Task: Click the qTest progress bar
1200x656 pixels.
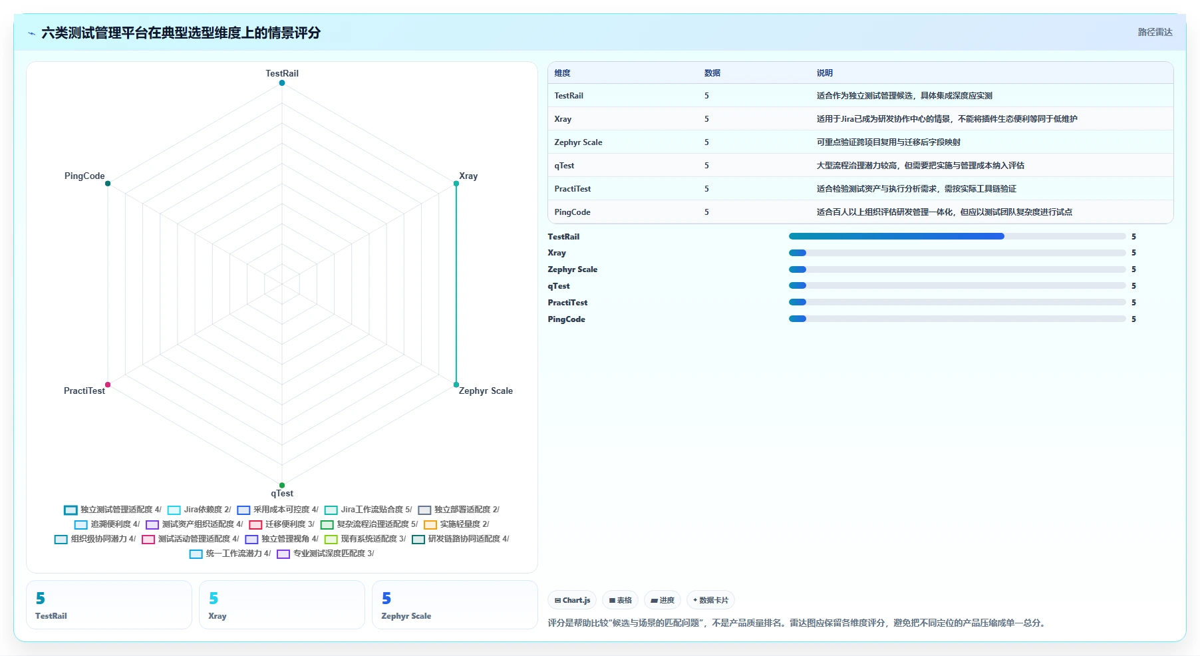Action: click(957, 285)
